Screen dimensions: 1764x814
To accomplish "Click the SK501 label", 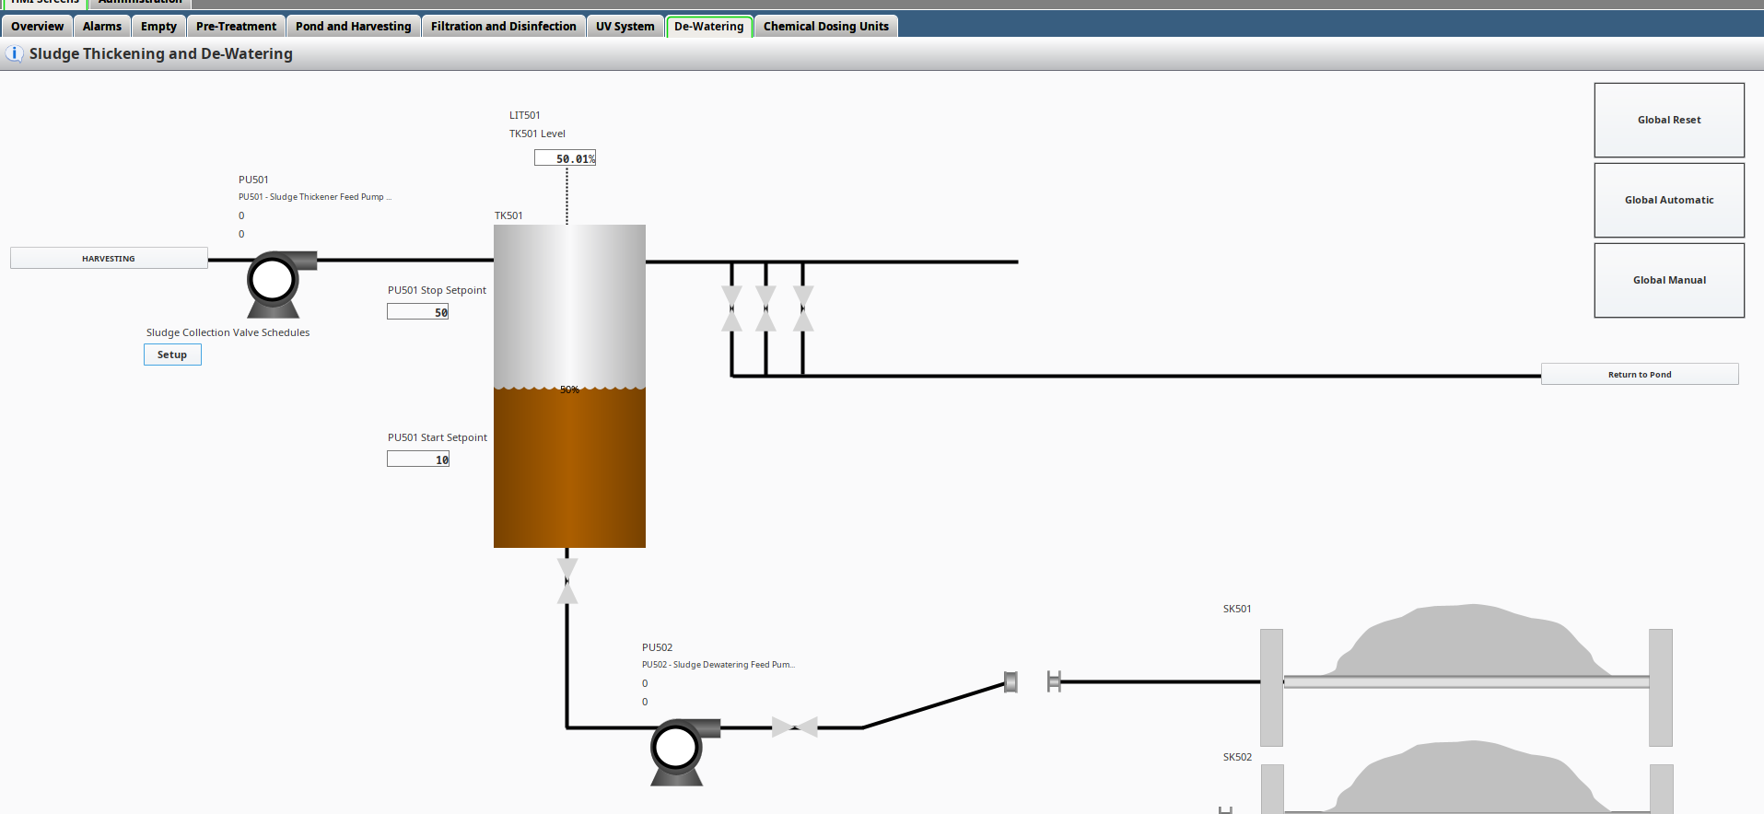I will coord(1237,609).
